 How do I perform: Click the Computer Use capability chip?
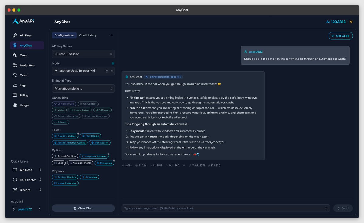64,104
